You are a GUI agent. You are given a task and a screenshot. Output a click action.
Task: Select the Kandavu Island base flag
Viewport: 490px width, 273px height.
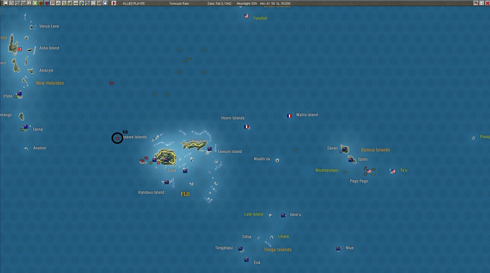[166, 182]
